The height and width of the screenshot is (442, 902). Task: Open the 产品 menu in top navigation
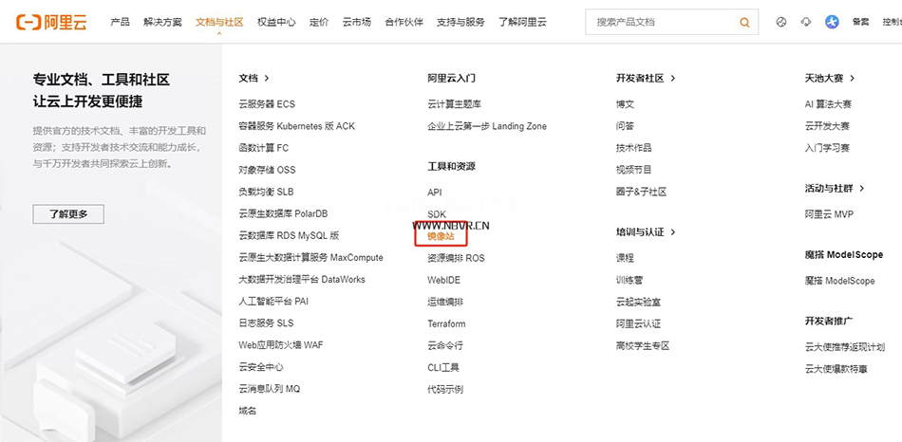(x=120, y=22)
